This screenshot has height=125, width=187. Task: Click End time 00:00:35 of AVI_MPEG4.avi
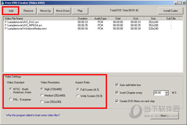[x=136, y=25]
